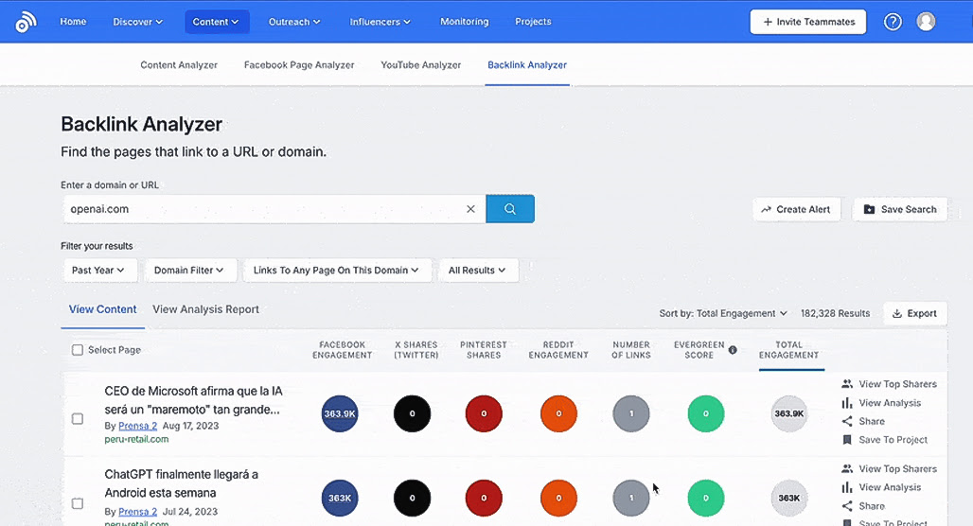Save CEO de Microsoft article to project
Screen dimensions: 973x526
[x=884, y=440]
